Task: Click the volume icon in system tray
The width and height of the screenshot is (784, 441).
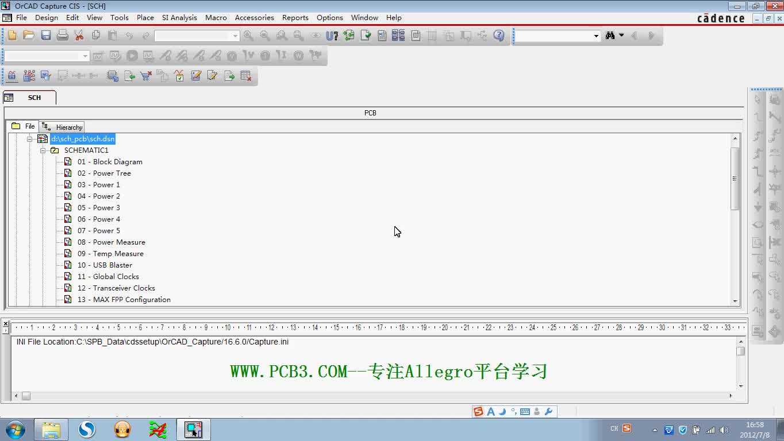Action: (724, 430)
